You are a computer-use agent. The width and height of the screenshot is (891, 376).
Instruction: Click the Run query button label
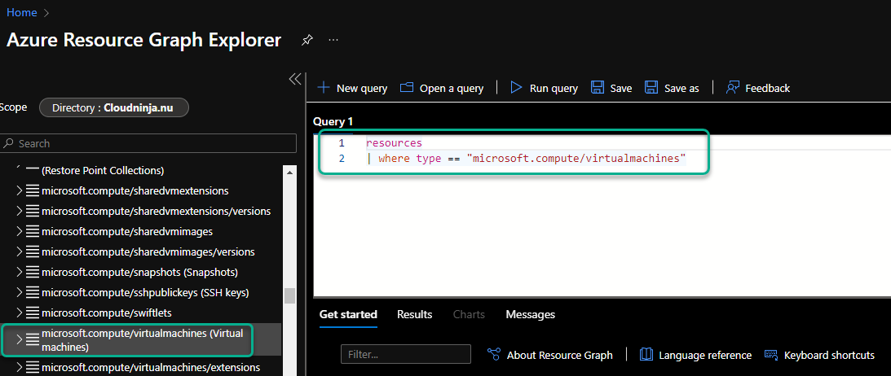(554, 88)
